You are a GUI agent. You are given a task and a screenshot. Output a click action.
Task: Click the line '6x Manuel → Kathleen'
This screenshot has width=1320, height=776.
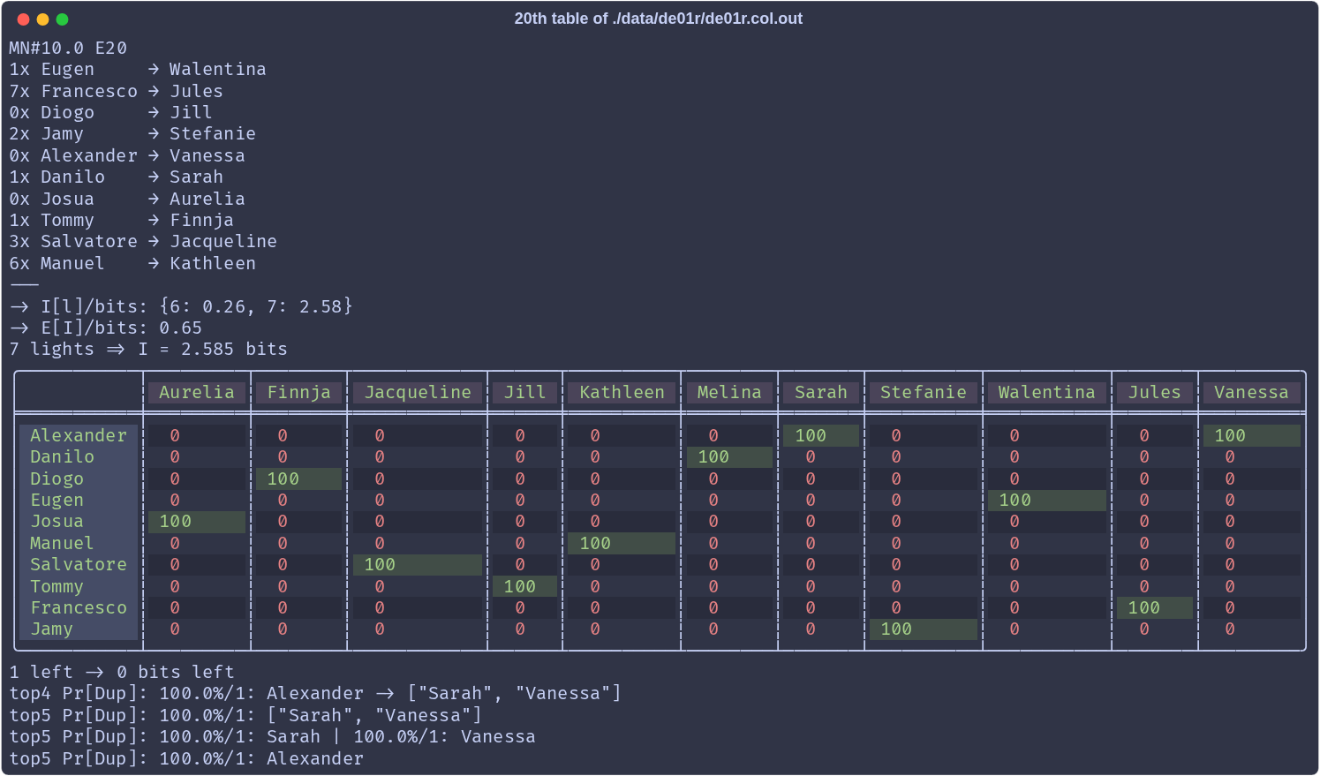tap(132, 263)
